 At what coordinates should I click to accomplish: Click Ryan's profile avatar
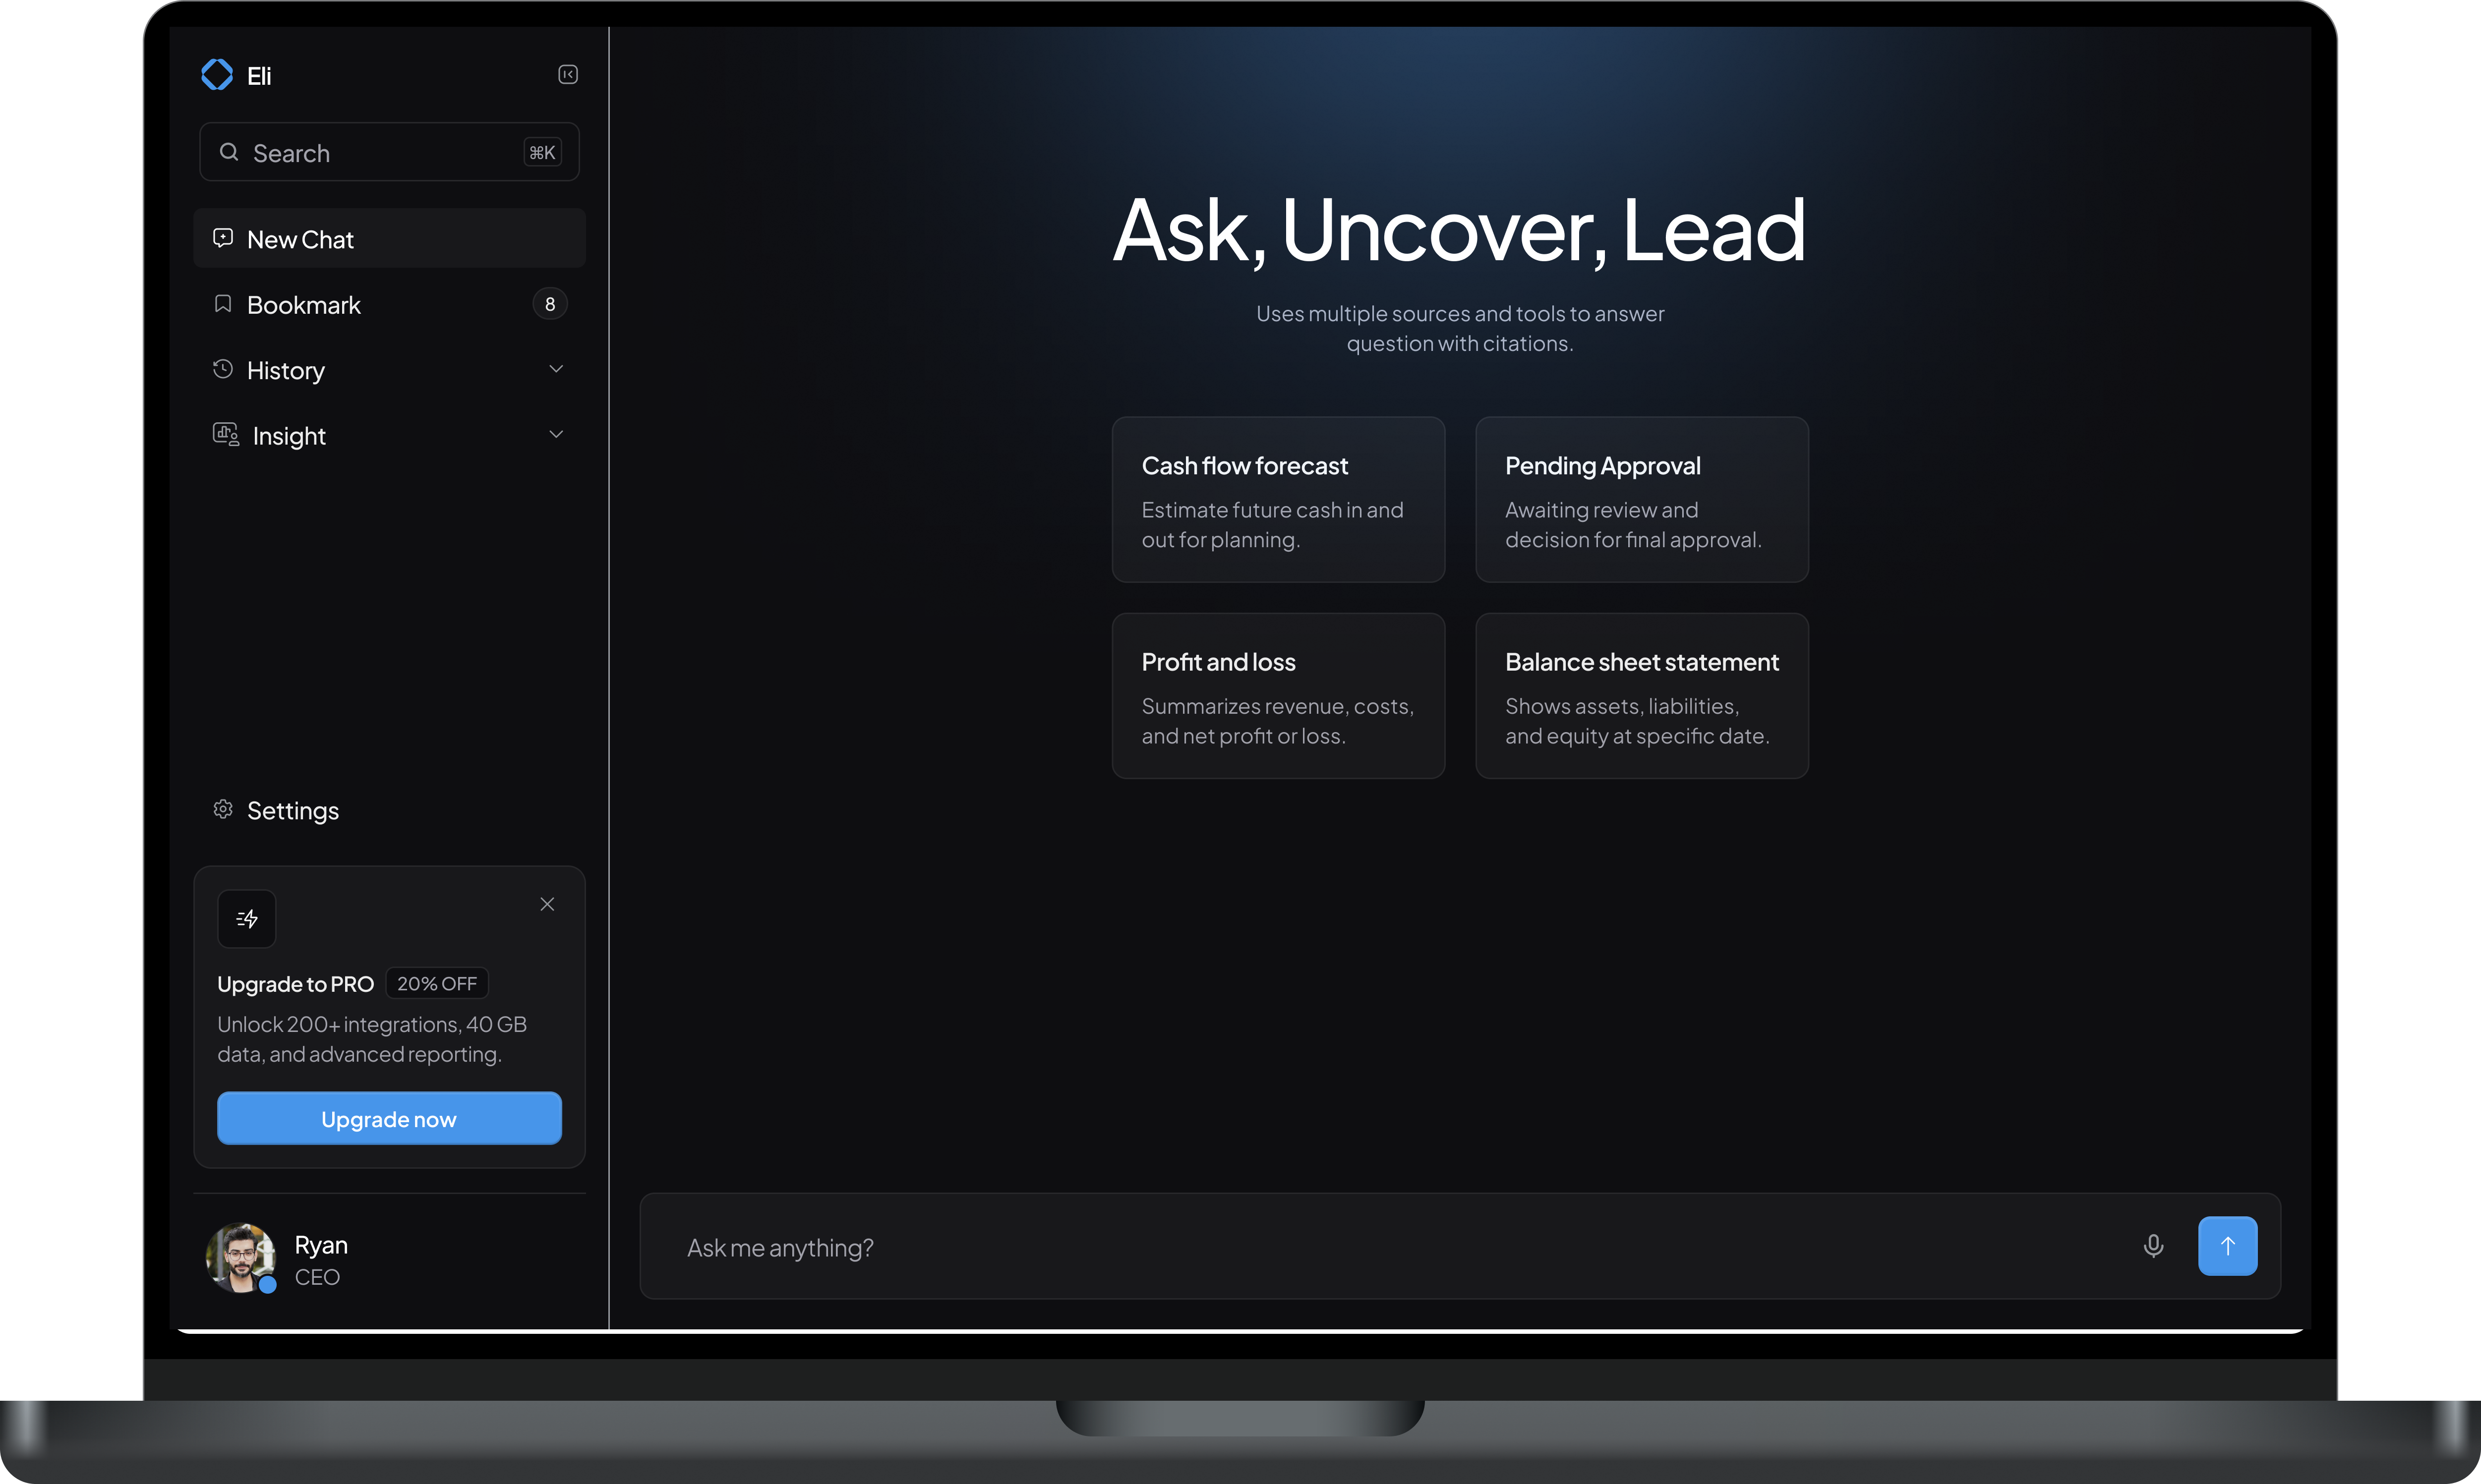click(240, 1257)
